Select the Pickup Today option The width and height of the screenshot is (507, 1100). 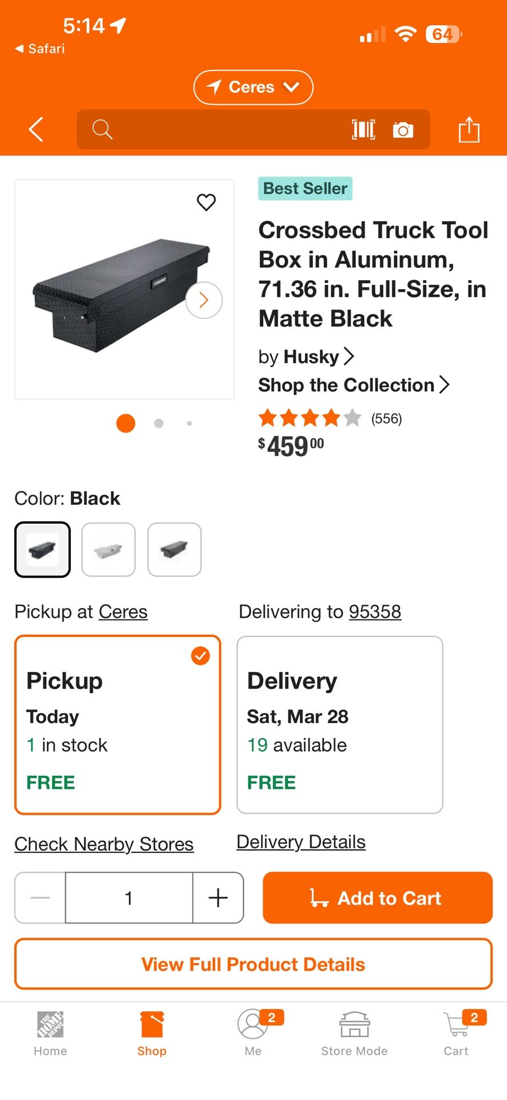coord(117,725)
